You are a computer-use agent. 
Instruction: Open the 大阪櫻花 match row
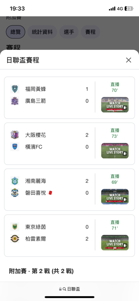tap(69, 144)
